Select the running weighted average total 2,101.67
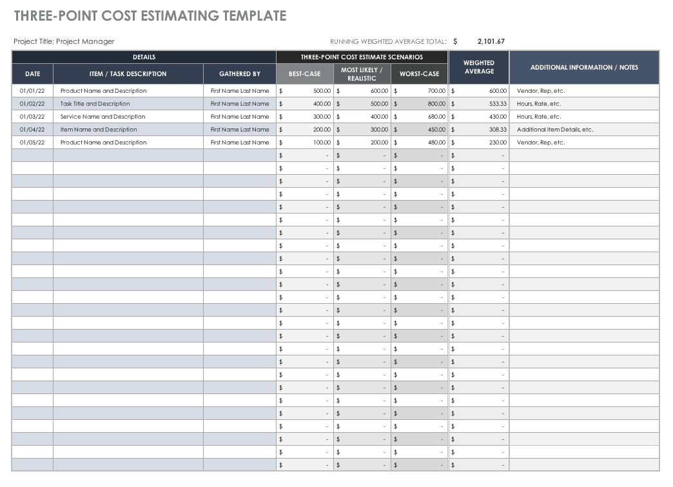 click(491, 41)
